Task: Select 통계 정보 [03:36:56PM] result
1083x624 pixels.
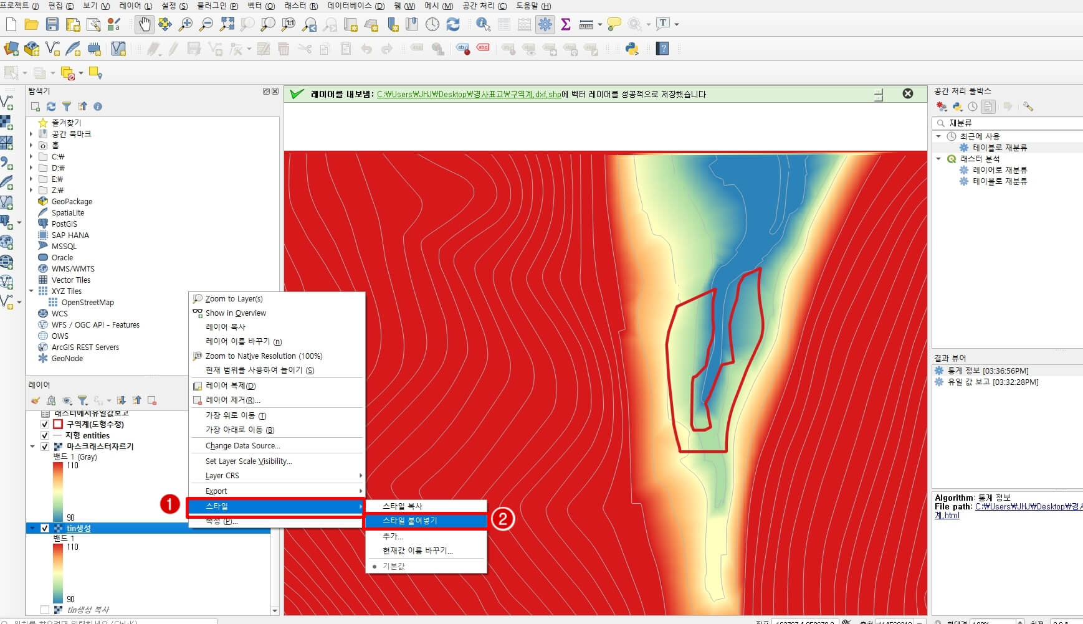Action: click(x=988, y=371)
